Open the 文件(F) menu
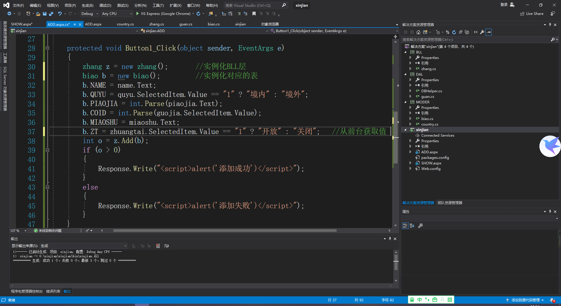The height and width of the screenshot is (306, 561). [18, 6]
